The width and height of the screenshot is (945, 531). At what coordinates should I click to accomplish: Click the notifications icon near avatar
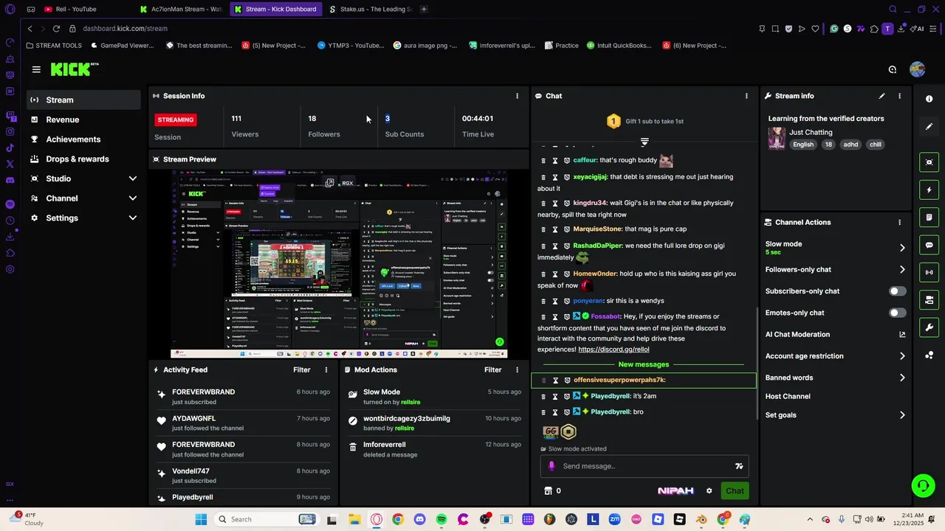pos(893,69)
